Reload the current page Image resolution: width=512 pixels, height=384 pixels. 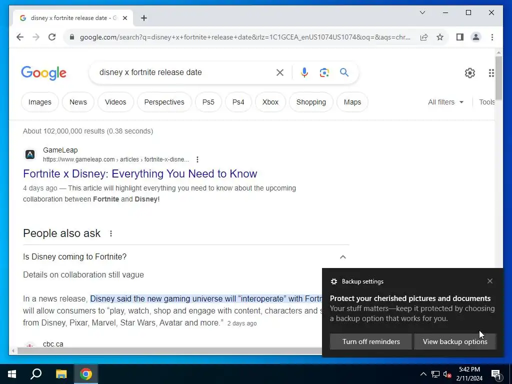pyautogui.click(x=52, y=37)
